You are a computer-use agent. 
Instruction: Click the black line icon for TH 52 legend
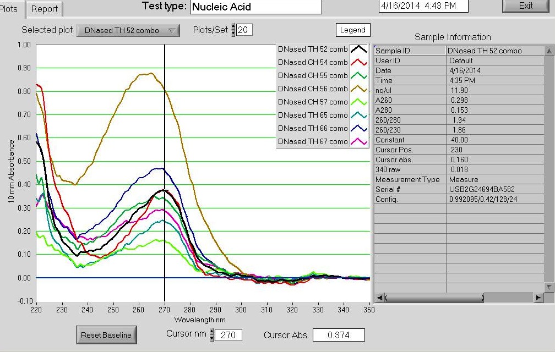[358, 50]
